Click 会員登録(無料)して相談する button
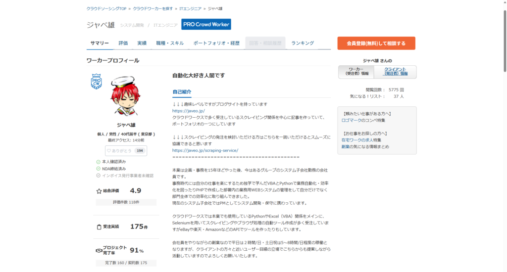Viewport: 507px width, 272px height. click(376, 44)
